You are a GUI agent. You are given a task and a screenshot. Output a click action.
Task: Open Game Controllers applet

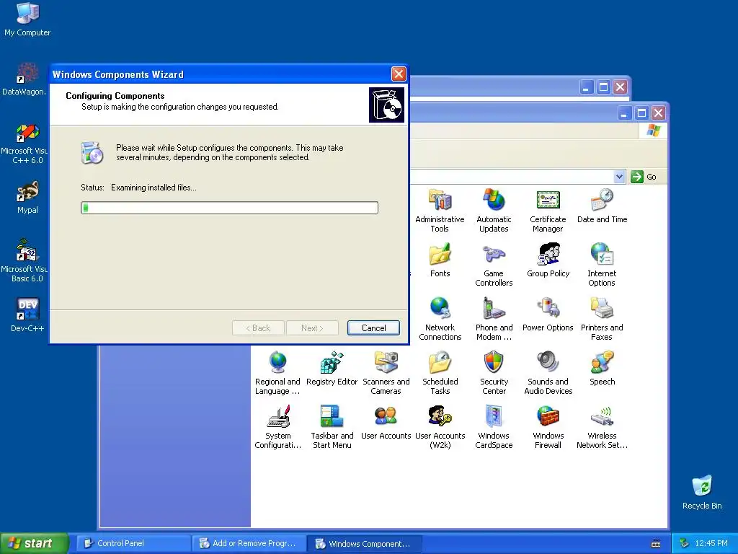point(494,265)
